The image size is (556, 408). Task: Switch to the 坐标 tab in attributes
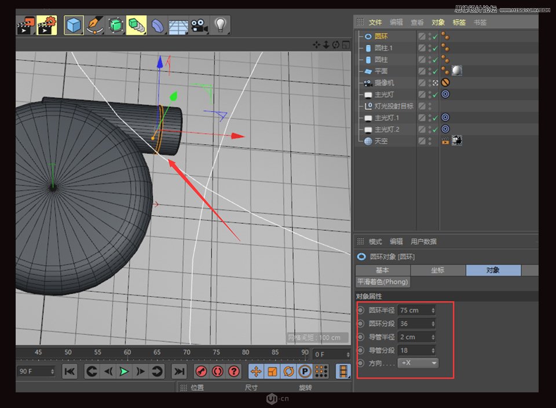coord(438,270)
